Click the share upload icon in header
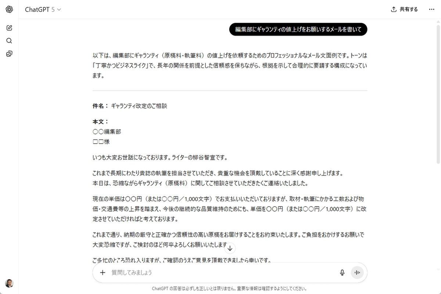 394,10
